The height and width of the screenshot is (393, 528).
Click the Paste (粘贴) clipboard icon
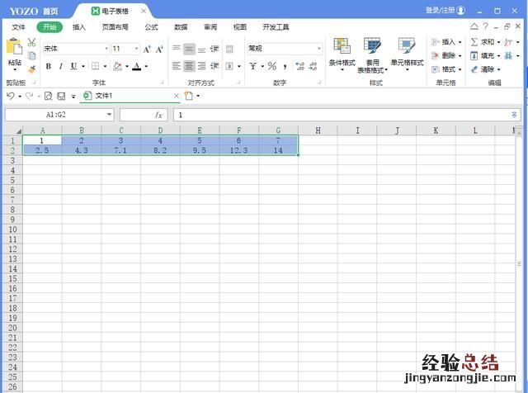[x=15, y=46]
